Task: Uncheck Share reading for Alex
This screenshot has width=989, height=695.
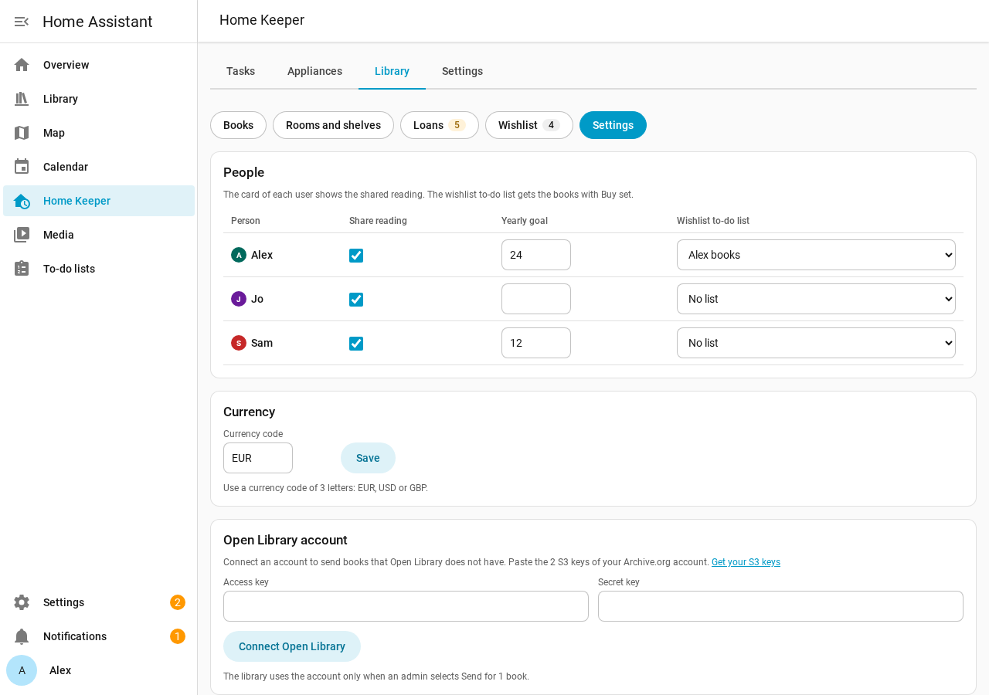Action: (x=356, y=256)
